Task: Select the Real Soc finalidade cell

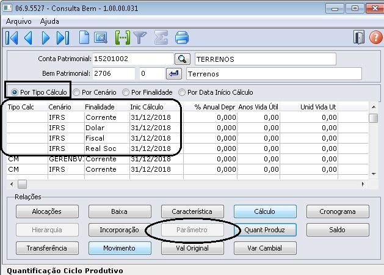Action: tap(107, 148)
